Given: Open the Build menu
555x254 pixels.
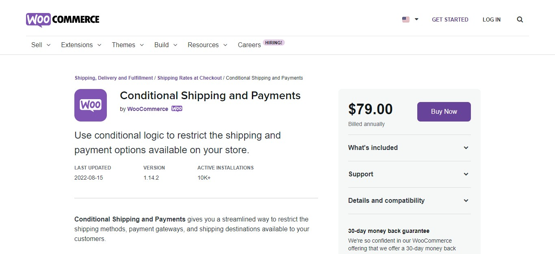Looking at the screenshot, I should (166, 45).
